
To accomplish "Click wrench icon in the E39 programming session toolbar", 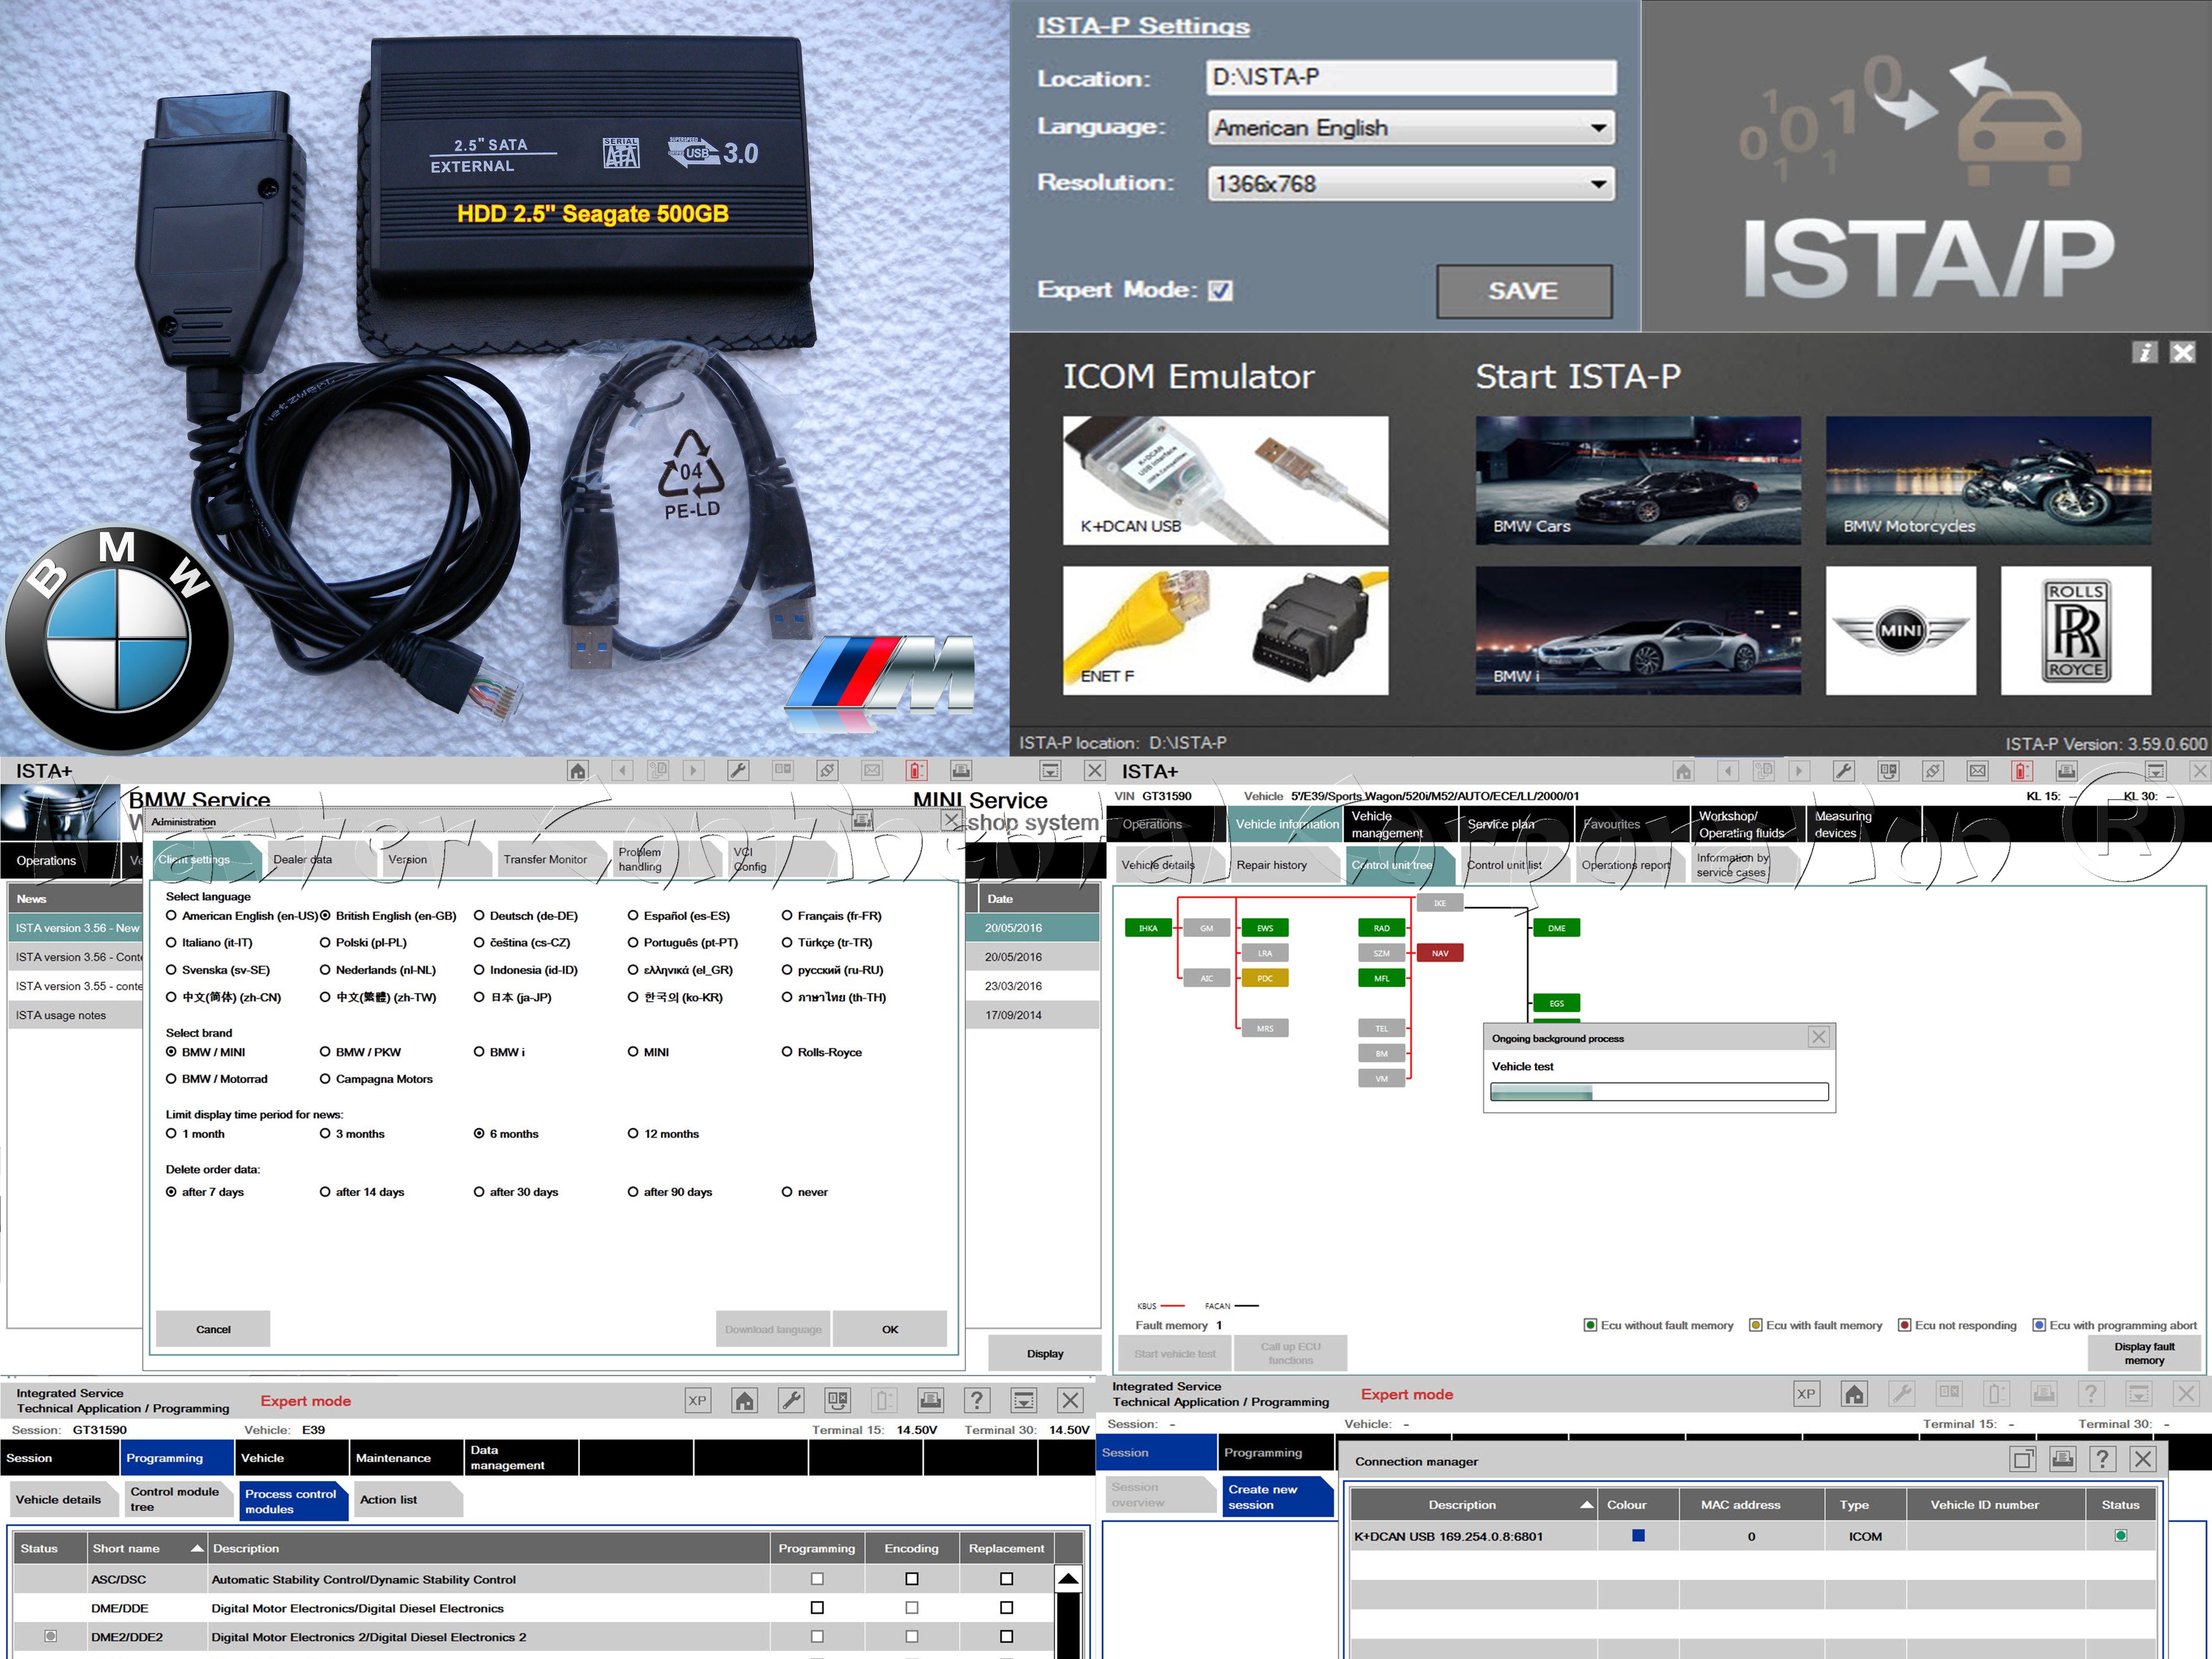I will pyautogui.click(x=791, y=1400).
